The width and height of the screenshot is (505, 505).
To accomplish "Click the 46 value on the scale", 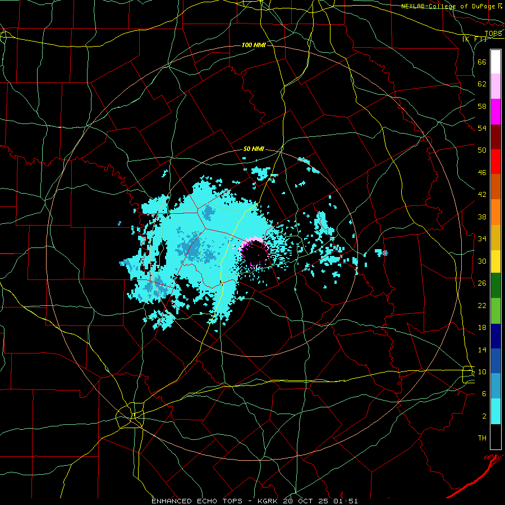I will 482,173.
